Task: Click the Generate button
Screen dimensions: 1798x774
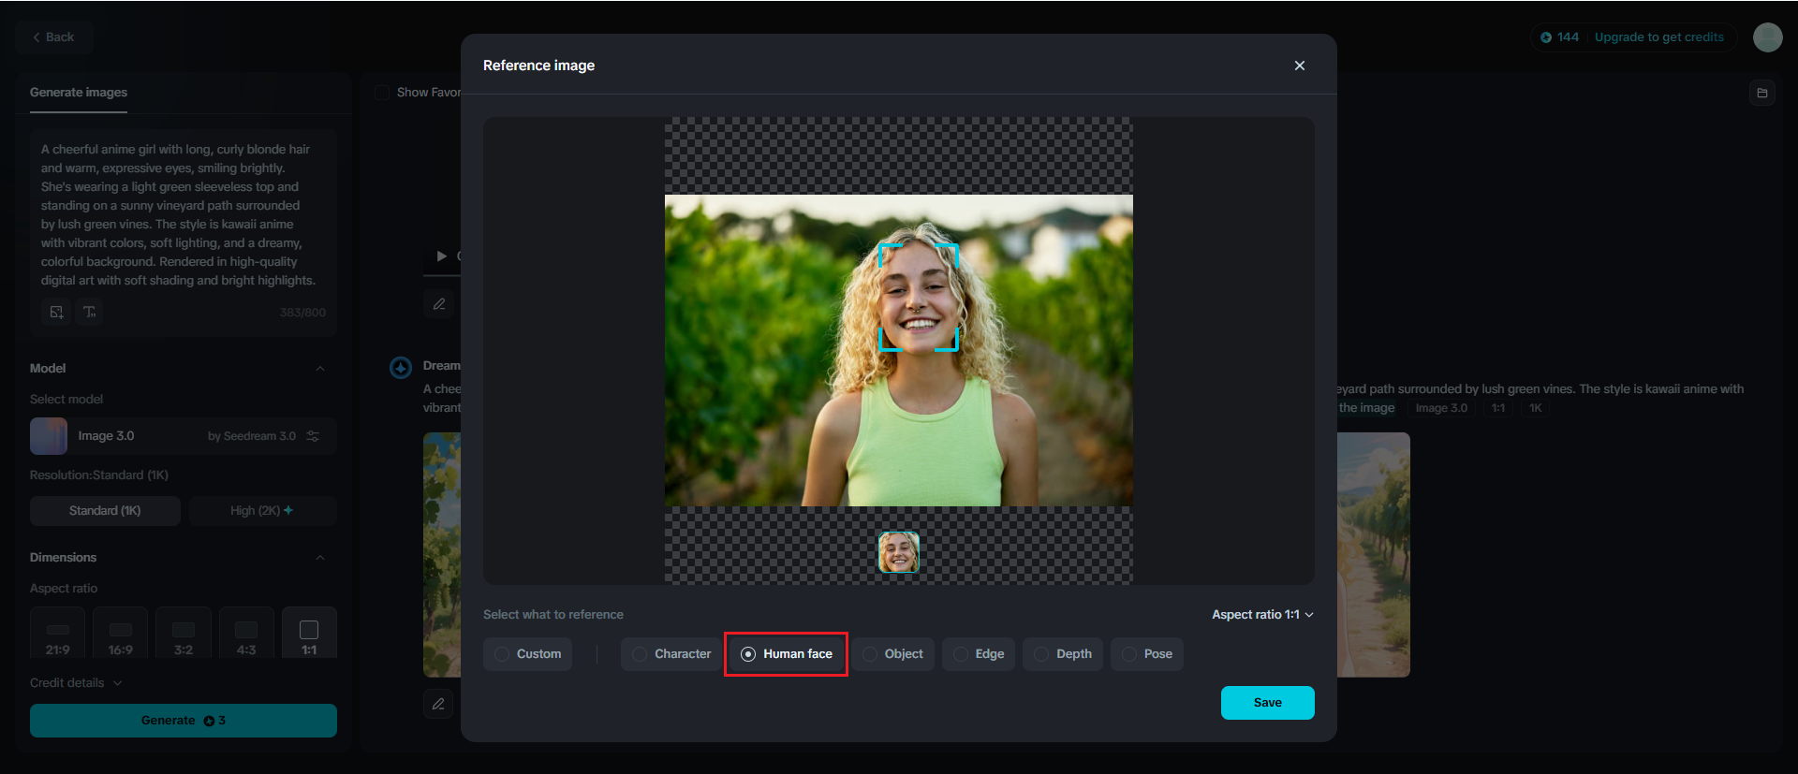Action: pyautogui.click(x=184, y=721)
